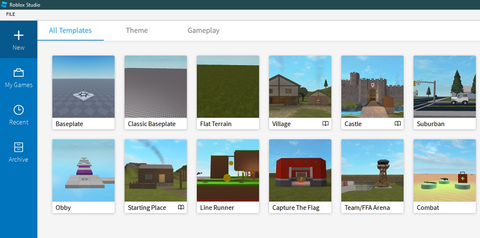Select the Baseplate template thumbnail
The height and width of the screenshot is (238, 480).
83,87
